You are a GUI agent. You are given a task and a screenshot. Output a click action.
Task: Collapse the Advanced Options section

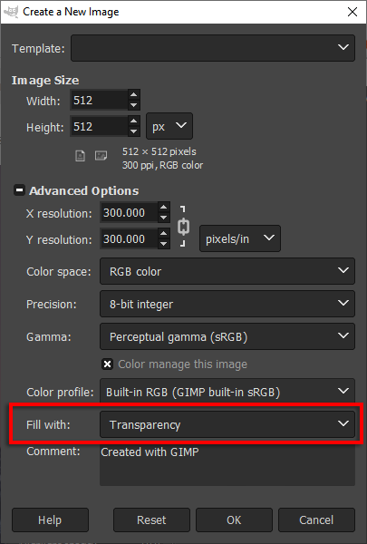coord(19,190)
